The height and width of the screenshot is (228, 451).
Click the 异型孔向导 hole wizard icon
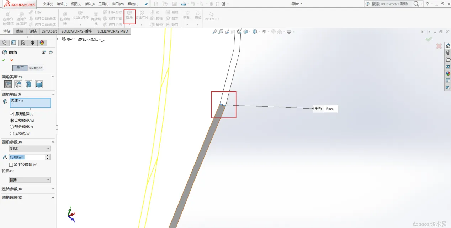(x=80, y=15)
